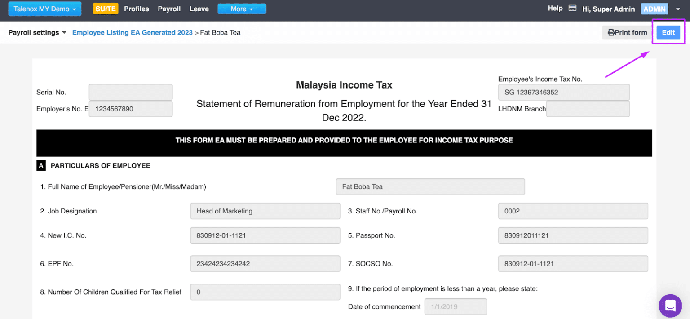Open the Leave section
The image size is (690, 319).
199,9
